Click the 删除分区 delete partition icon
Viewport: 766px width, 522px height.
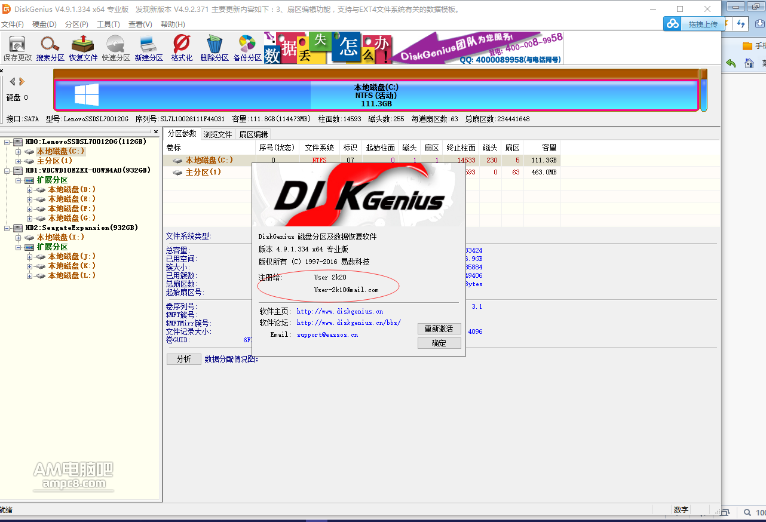click(215, 48)
